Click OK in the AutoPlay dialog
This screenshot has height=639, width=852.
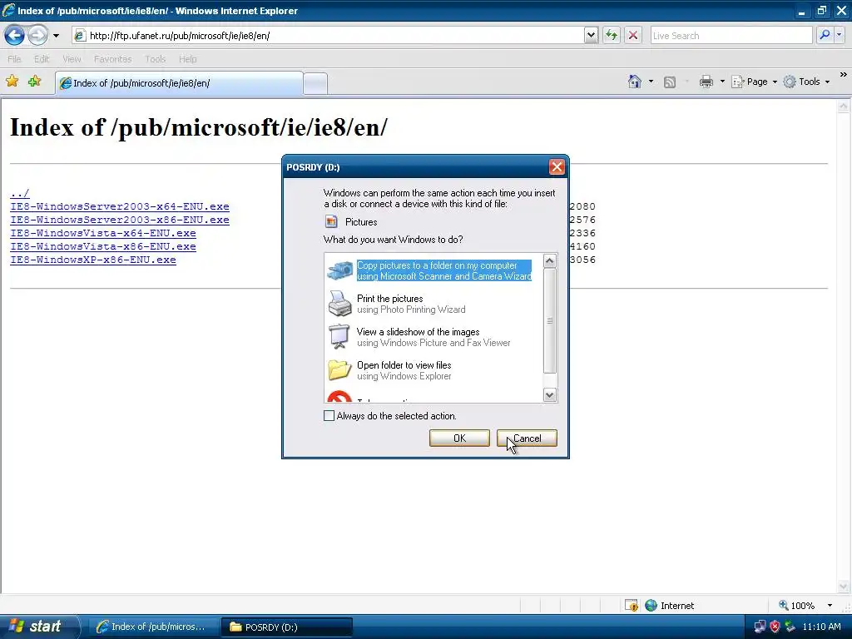[459, 438]
